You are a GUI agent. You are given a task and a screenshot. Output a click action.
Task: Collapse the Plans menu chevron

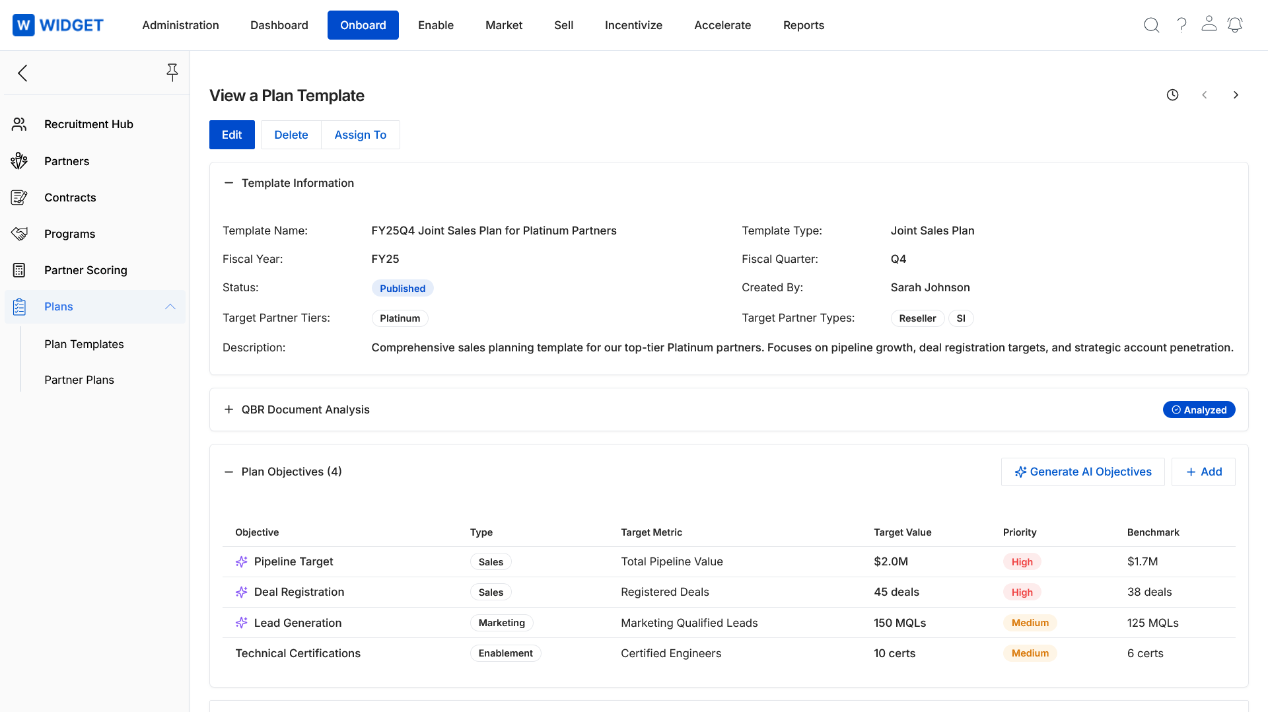click(x=170, y=306)
